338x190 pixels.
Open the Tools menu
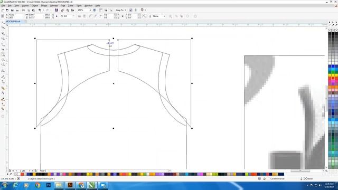79,6
